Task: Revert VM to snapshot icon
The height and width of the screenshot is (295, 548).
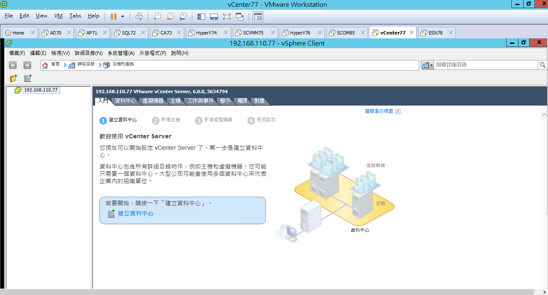Action: [170, 17]
